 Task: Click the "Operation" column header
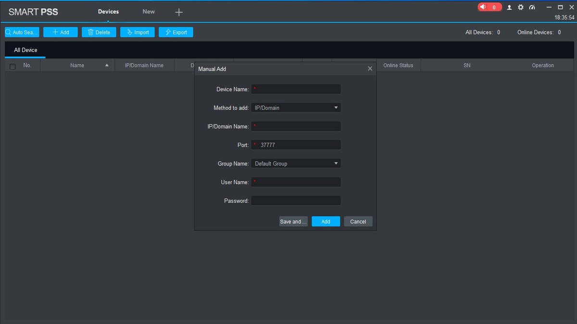click(543, 65)
